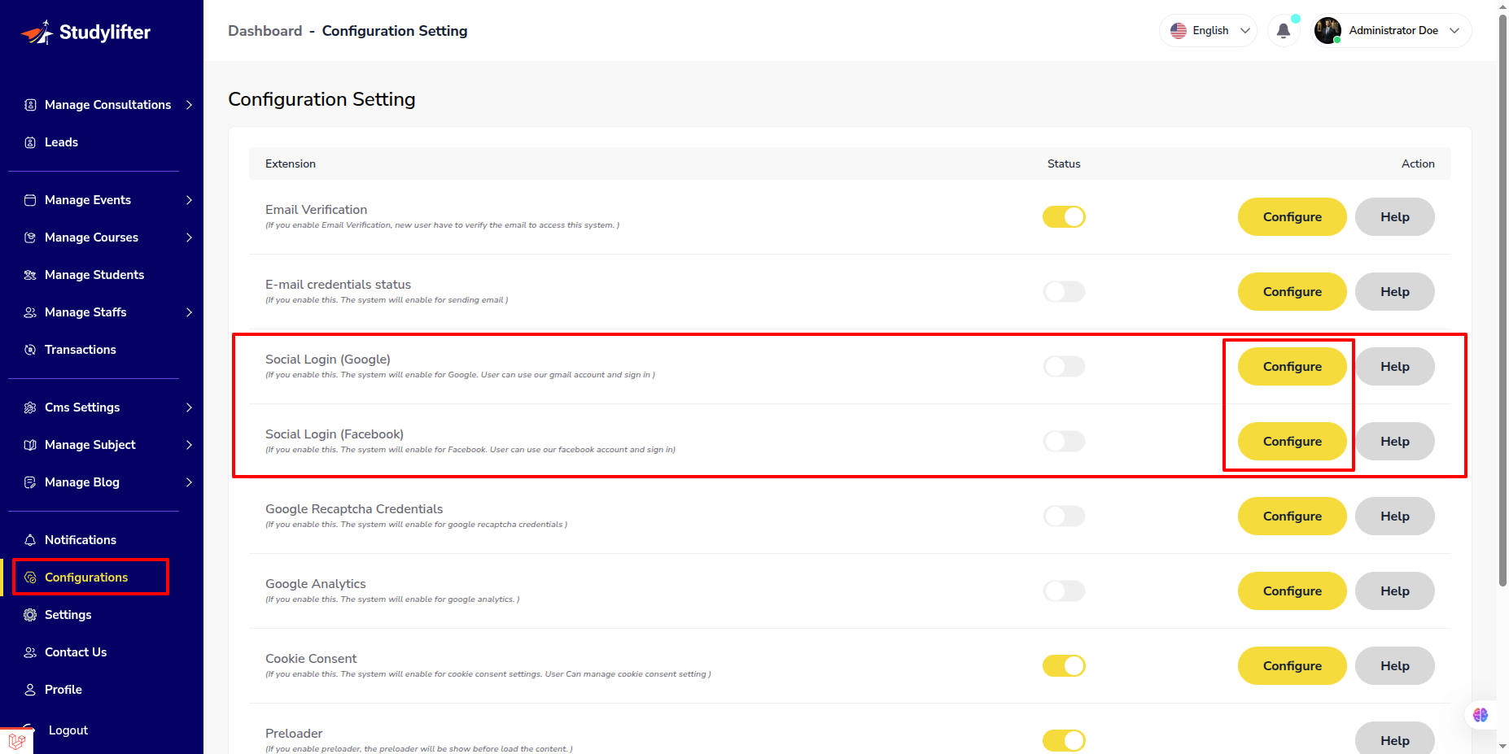
Task: Click Logout in the sidebar
Action: (68, 730)
